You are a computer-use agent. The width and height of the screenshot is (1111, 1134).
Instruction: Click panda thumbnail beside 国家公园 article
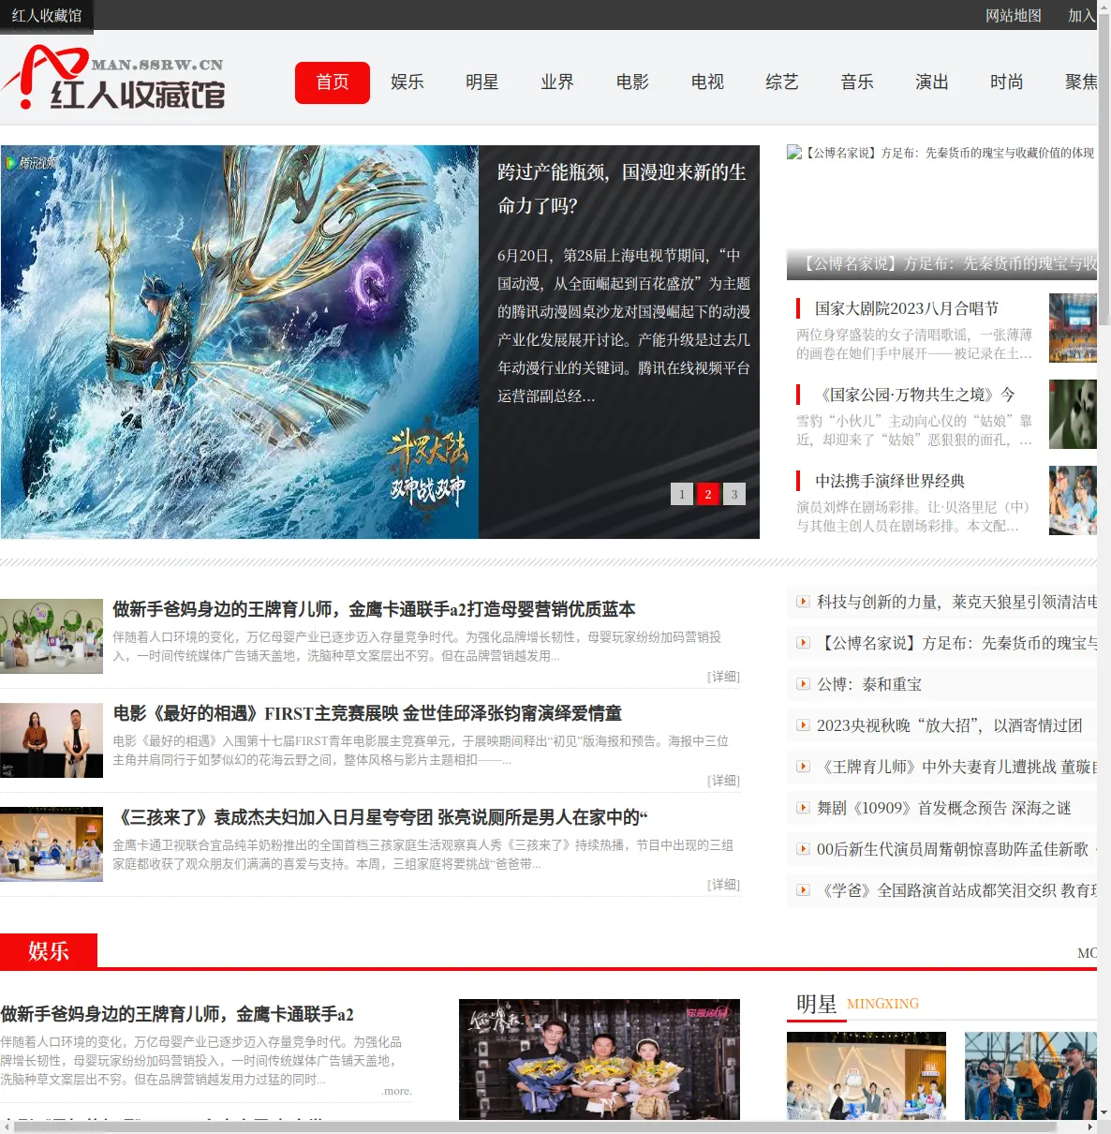coord(1073,414)
